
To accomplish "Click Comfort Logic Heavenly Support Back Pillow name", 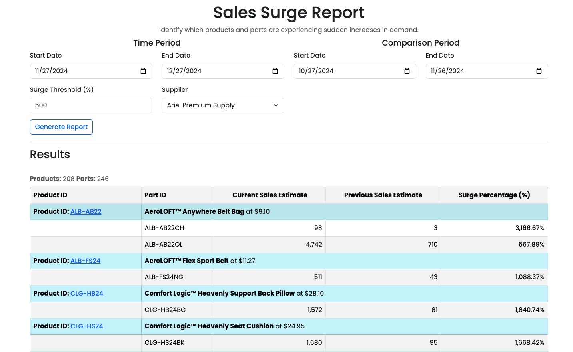I will (x=220, y=294).
